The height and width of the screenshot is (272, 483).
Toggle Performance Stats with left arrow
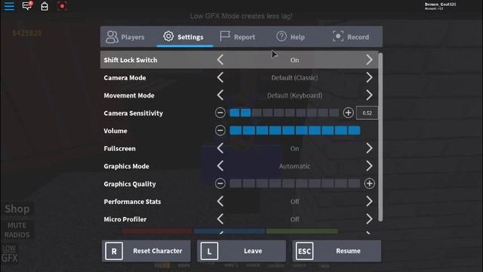point(220,202)
